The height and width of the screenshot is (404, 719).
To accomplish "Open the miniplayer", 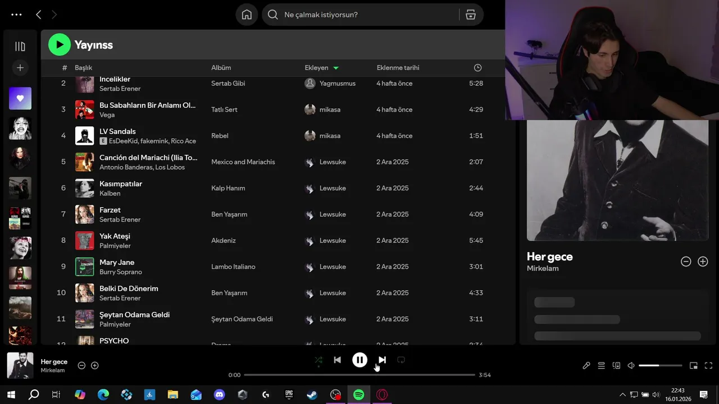I will tap(694, 365).
